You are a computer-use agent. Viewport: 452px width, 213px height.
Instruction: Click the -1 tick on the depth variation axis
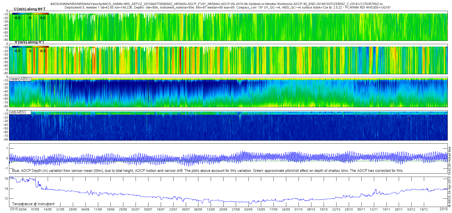pos(6,168)
